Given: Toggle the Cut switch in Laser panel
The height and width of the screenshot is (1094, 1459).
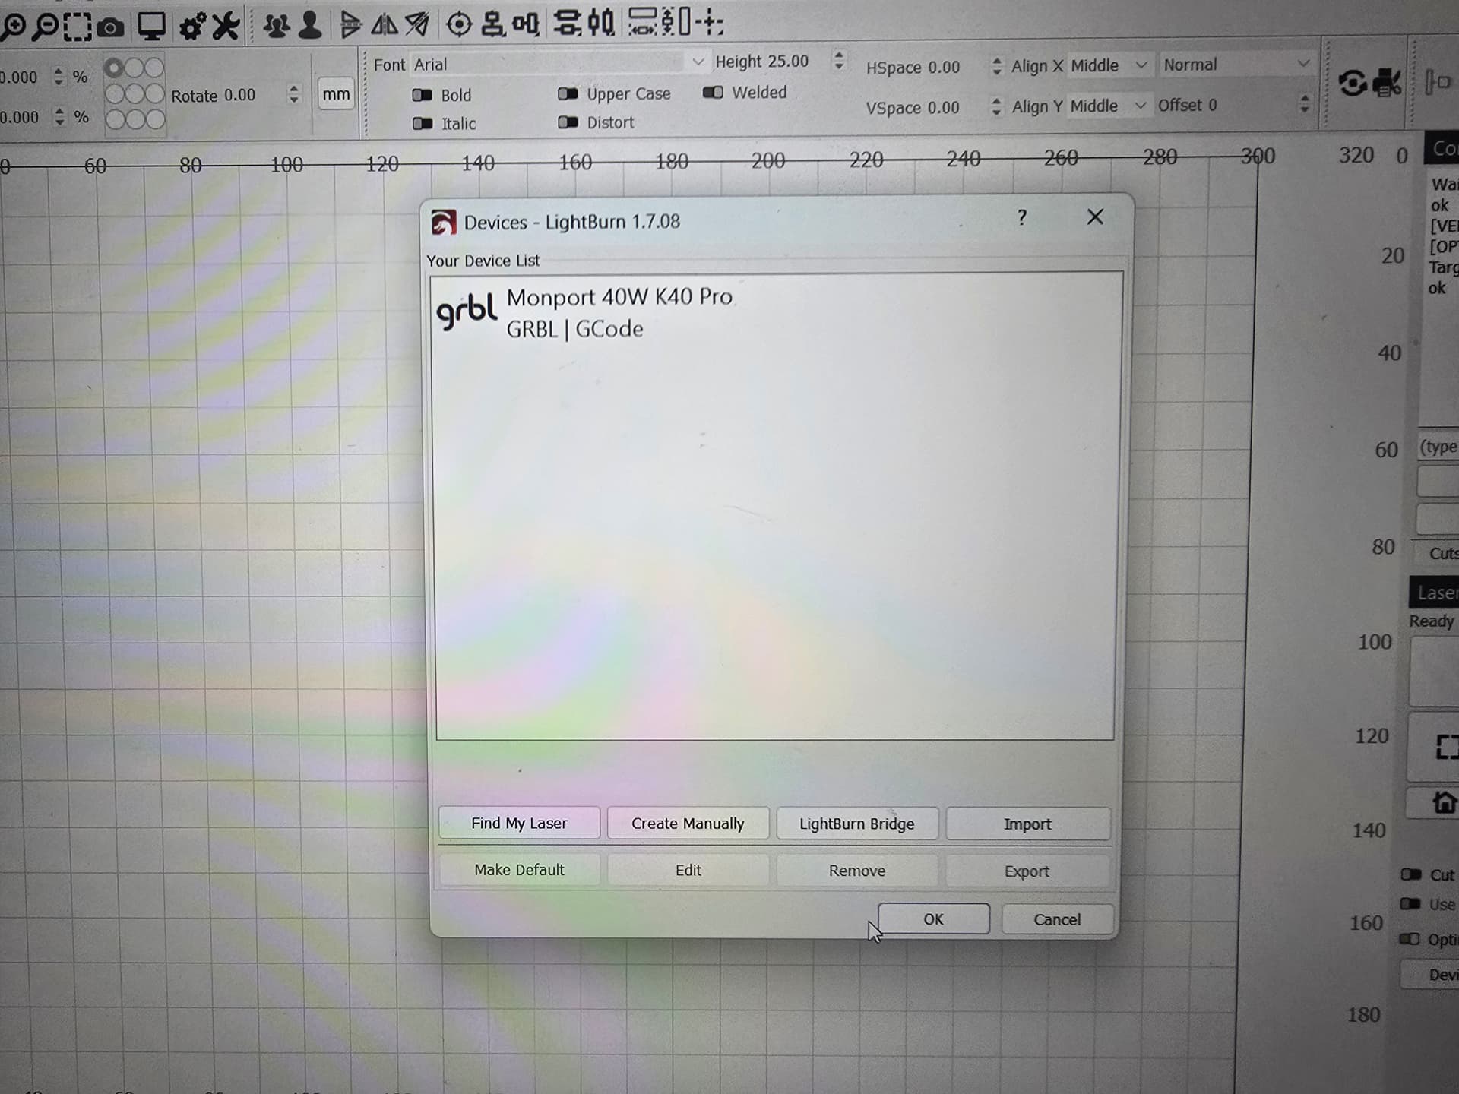Looking at the screenshot, I should [x=1411, y=874].
